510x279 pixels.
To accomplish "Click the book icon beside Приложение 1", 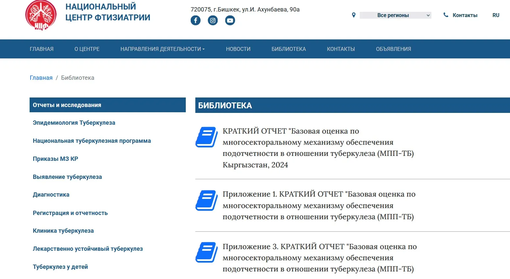I will [x=206, y=200].
